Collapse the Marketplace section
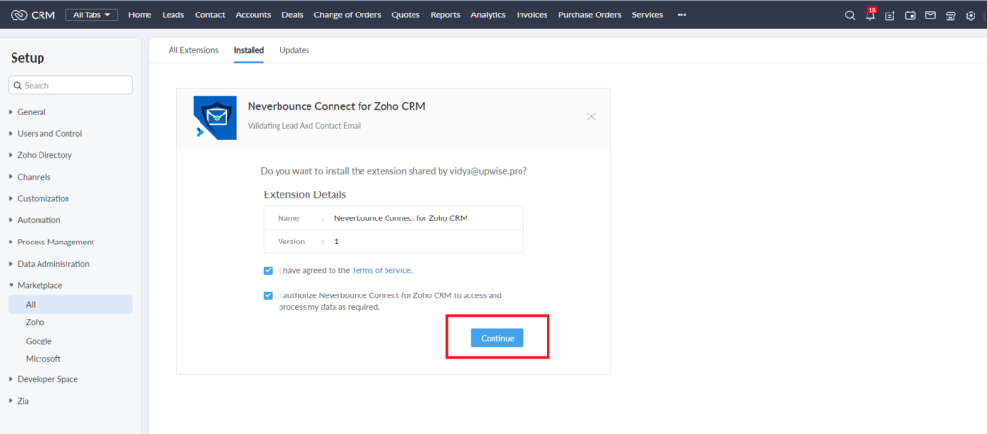987x434 pixels. pos(40,285)
